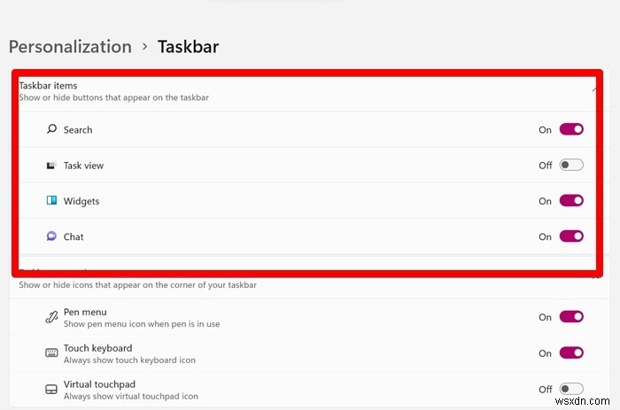Screen dimensions: 620x410
Task: Click the Chat bubble icon
Action: 51,236
